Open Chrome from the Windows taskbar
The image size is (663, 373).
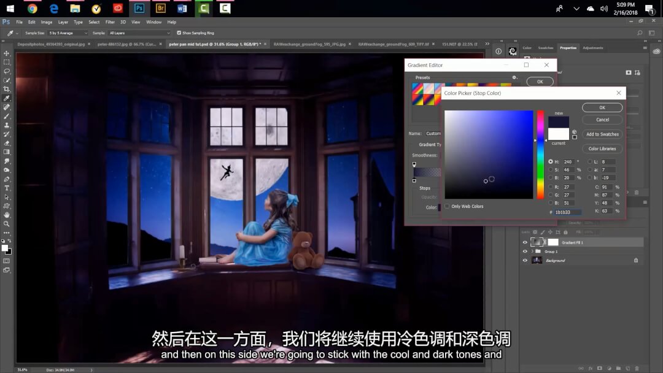pyautogui.click(x=32, y=9)
